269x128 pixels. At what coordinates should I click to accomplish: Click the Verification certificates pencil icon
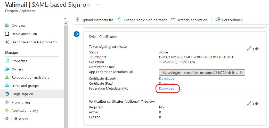coord(249,104)
